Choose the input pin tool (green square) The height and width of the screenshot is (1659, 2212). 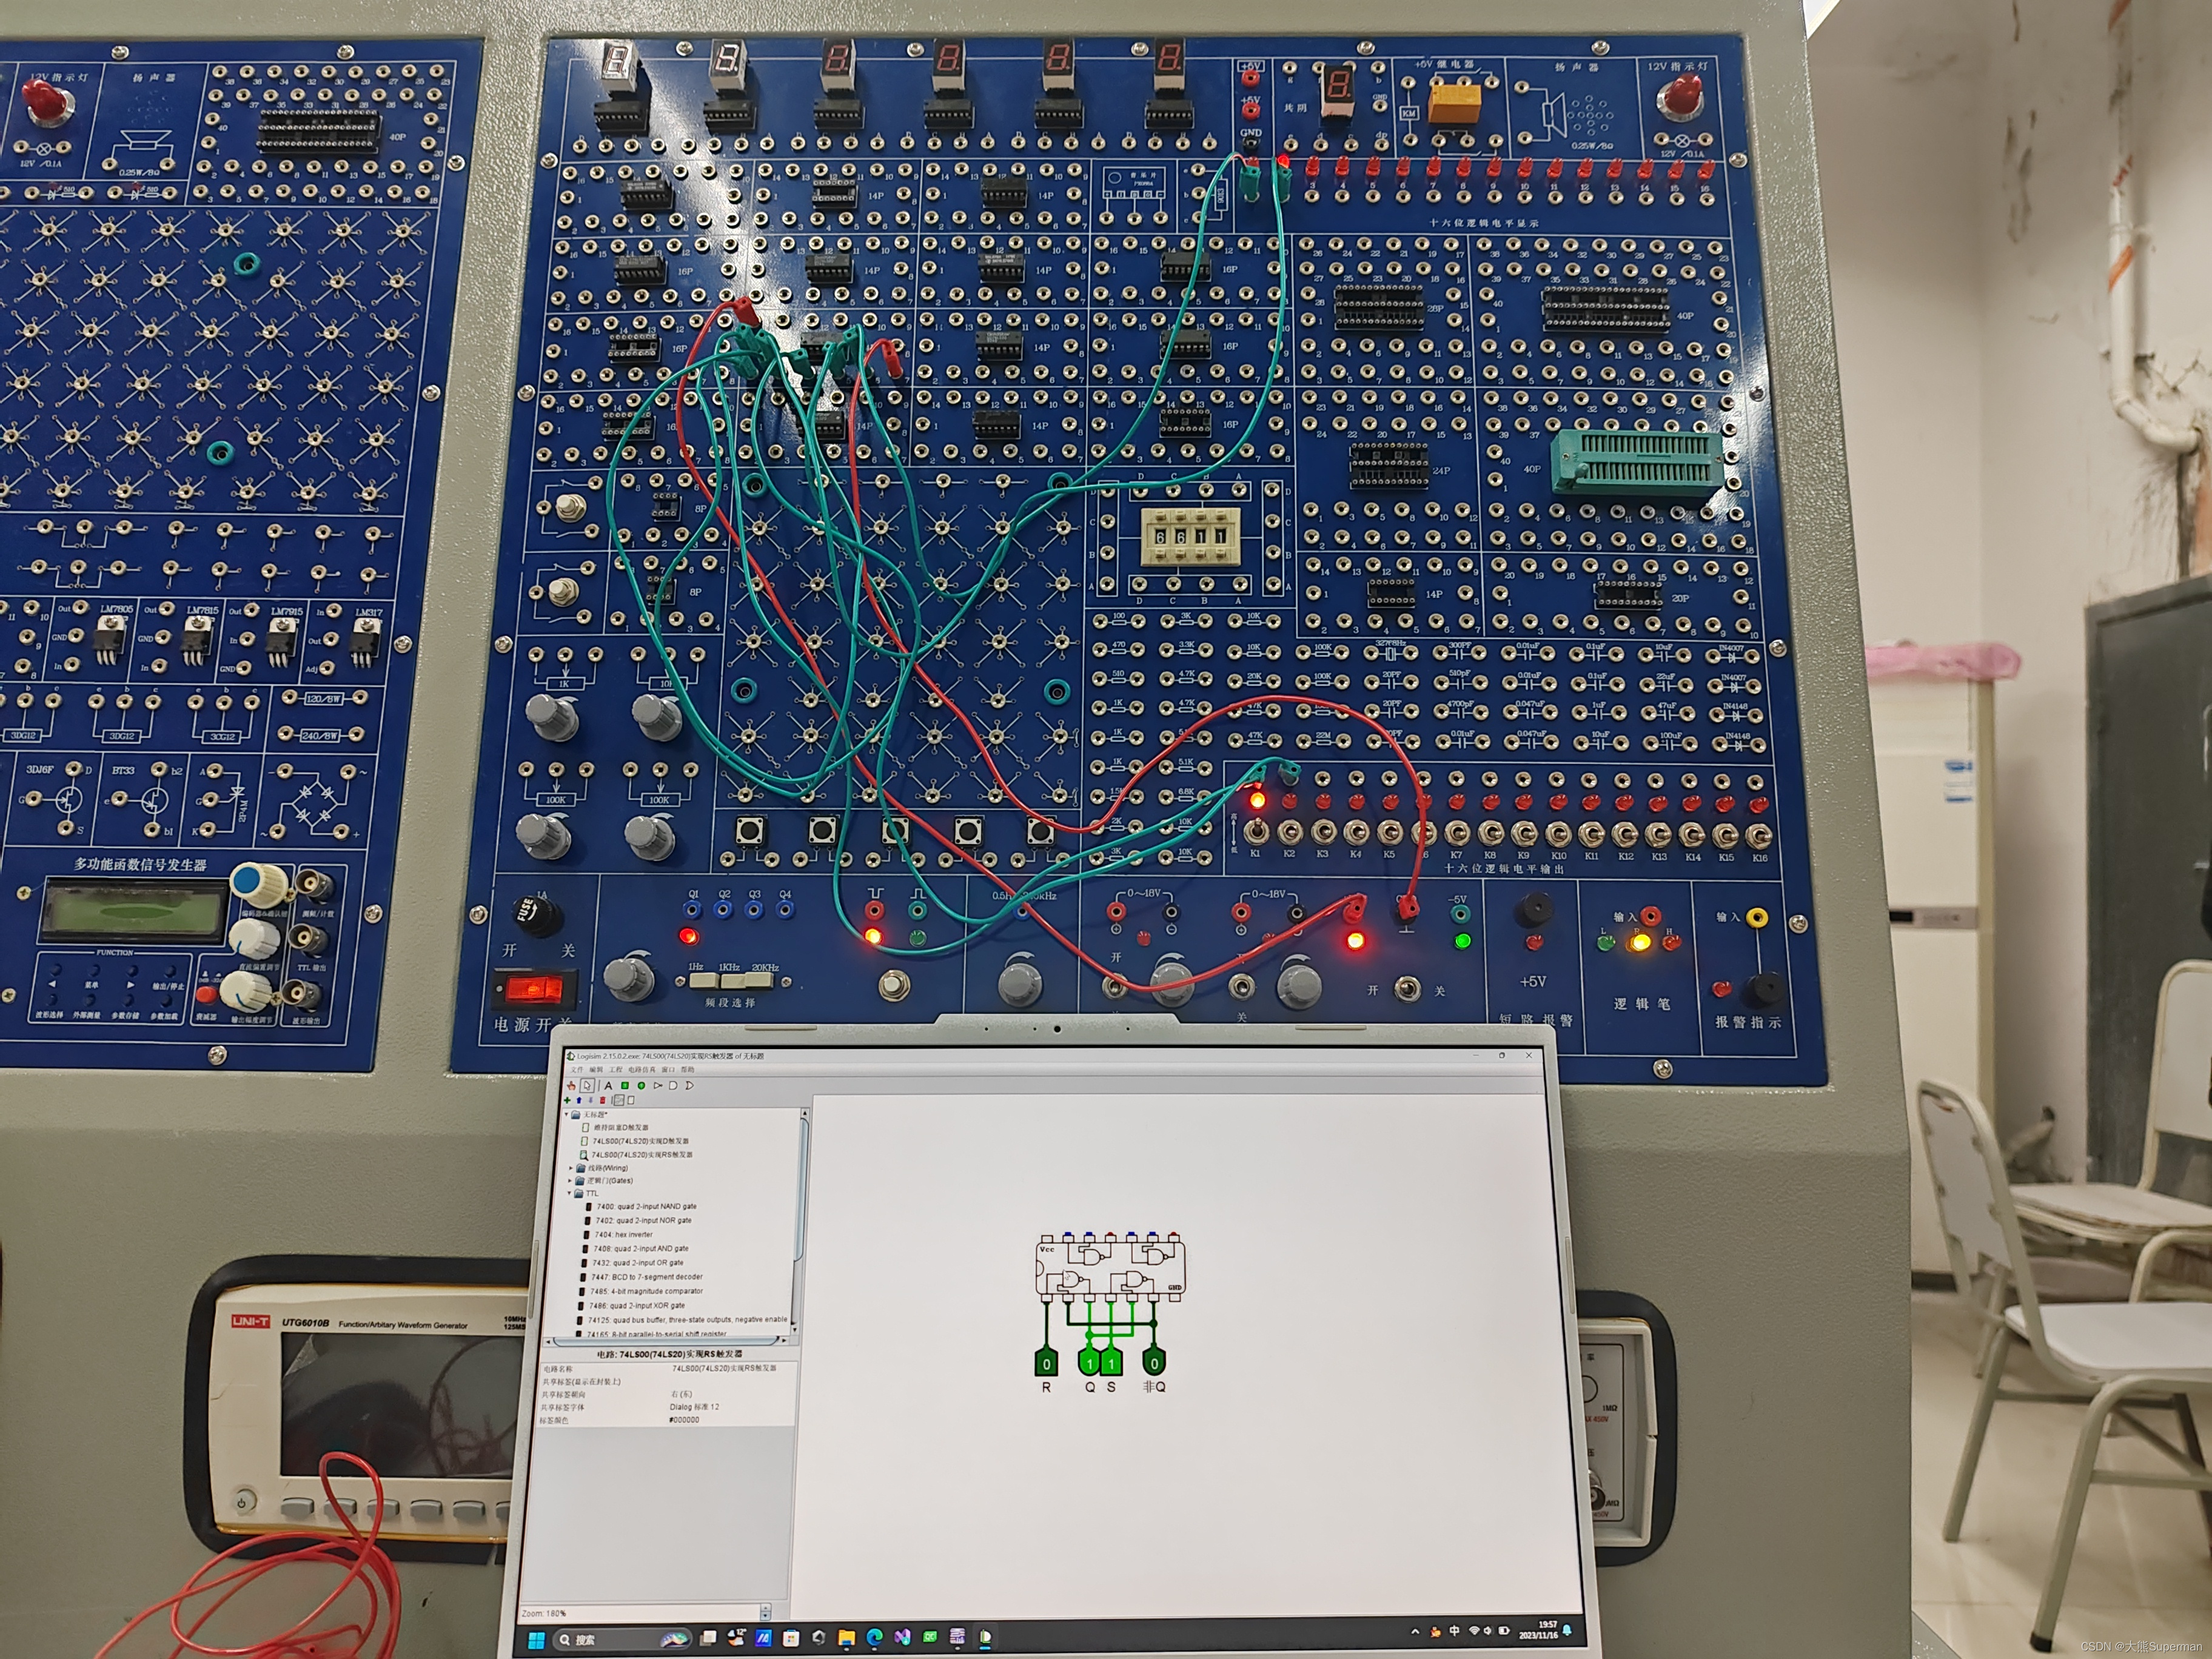(x=625, y=1086)
